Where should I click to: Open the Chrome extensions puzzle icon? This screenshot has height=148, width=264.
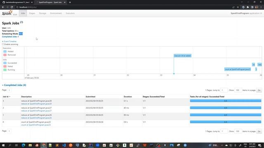pyautogui.click(x=247, y=7)
